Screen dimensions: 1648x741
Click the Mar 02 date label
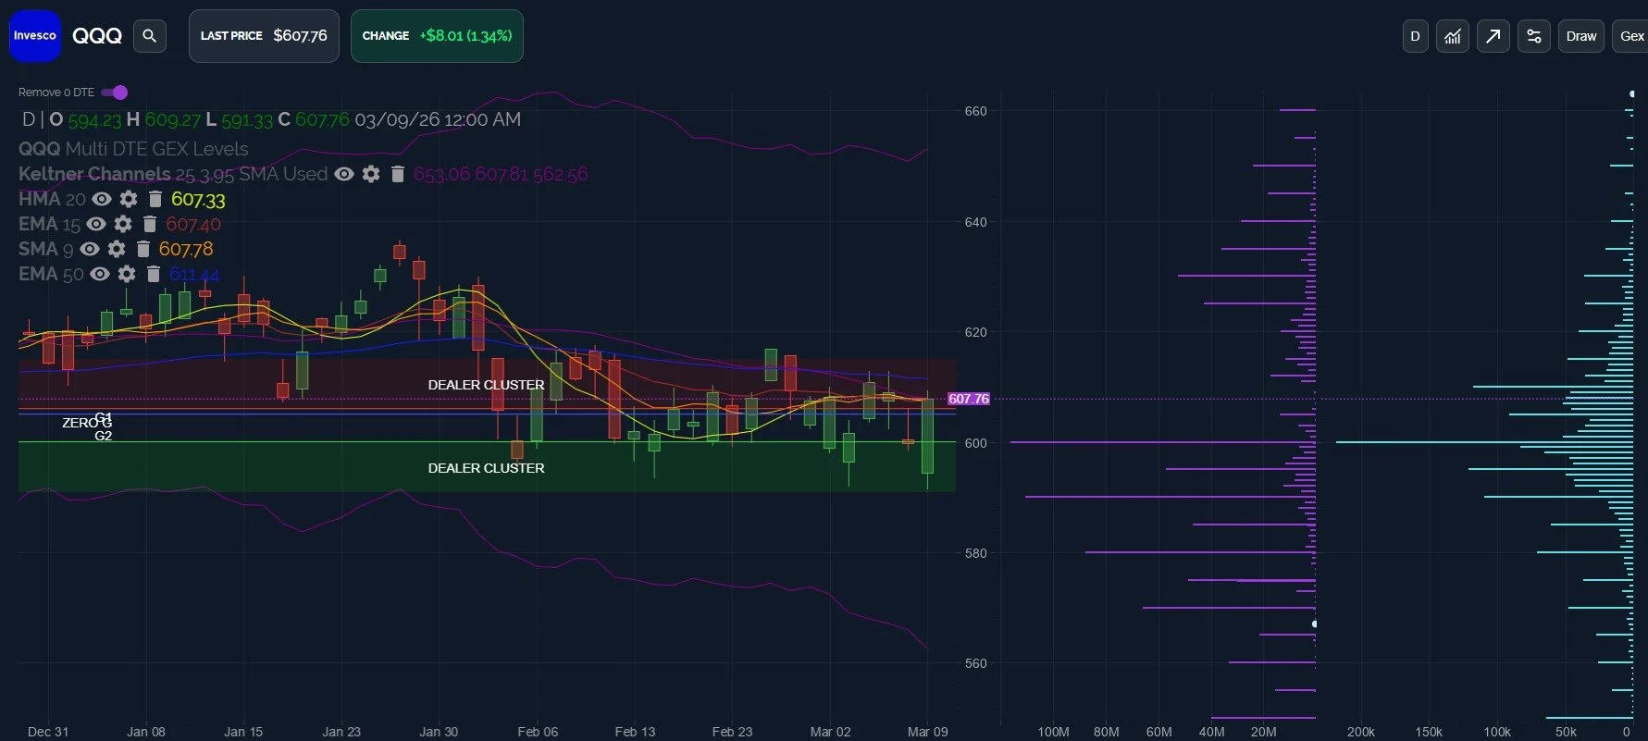(x=830, y=732)
